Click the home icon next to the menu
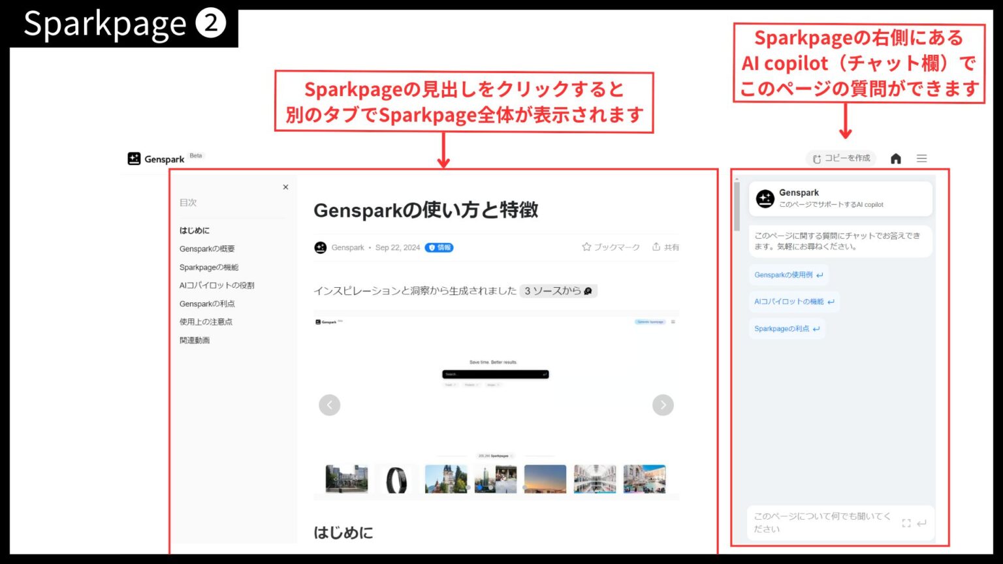 click(x=895, y=158)
